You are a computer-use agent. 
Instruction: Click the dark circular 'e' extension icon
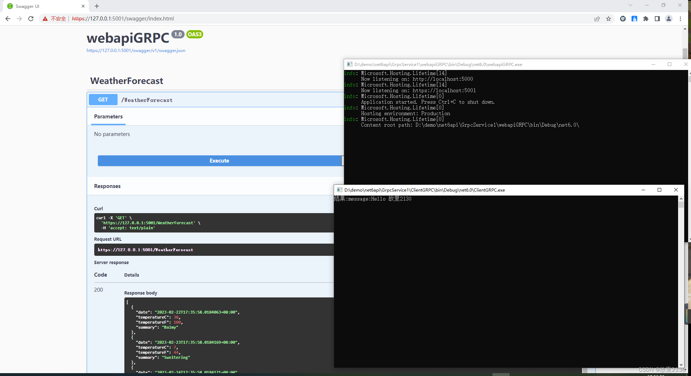[623, 19]
